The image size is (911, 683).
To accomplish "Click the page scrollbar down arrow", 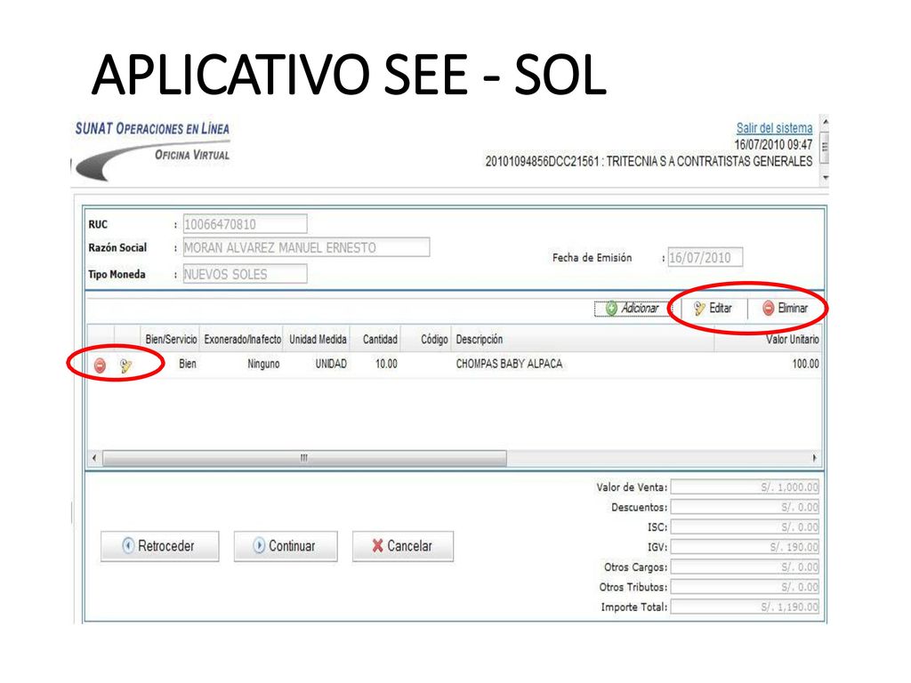I will point(825,178).
